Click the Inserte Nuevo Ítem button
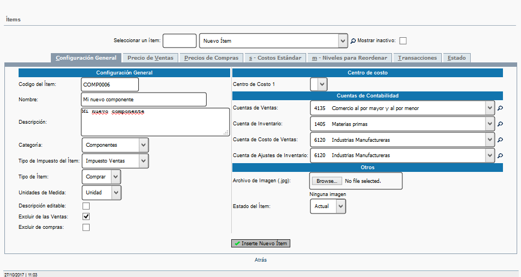 coord(261,243)
